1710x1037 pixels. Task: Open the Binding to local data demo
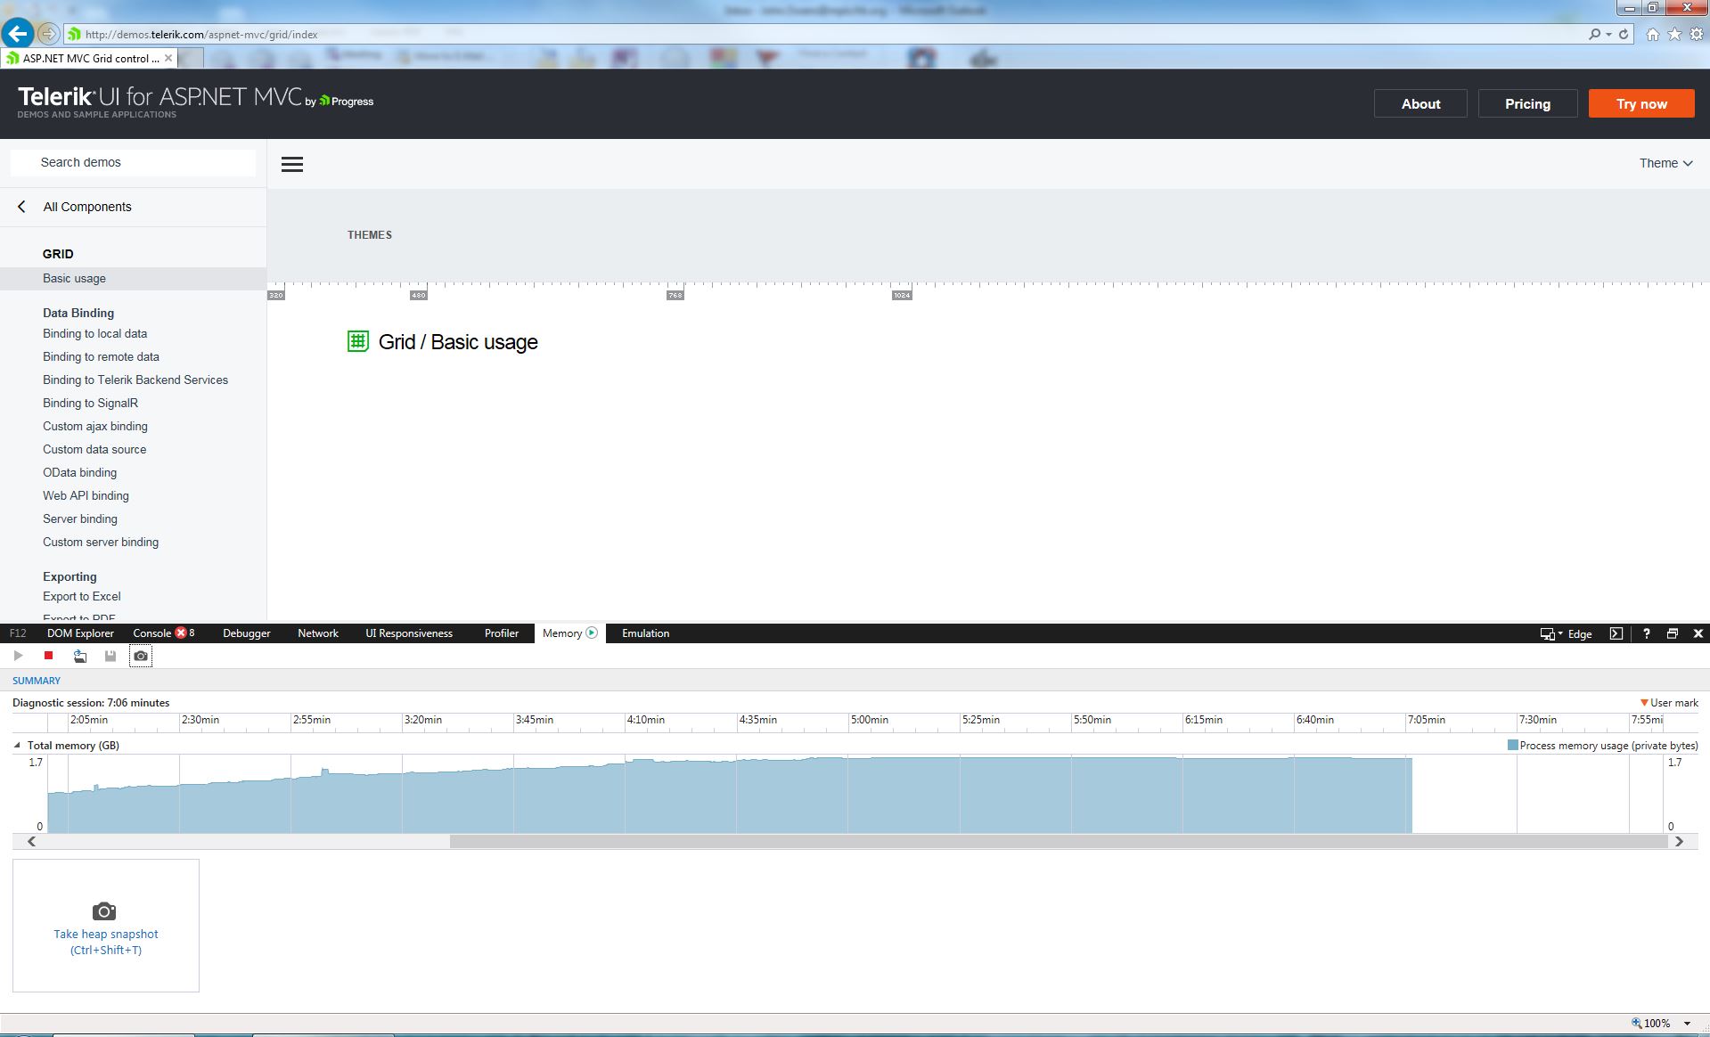pos(94,333)
